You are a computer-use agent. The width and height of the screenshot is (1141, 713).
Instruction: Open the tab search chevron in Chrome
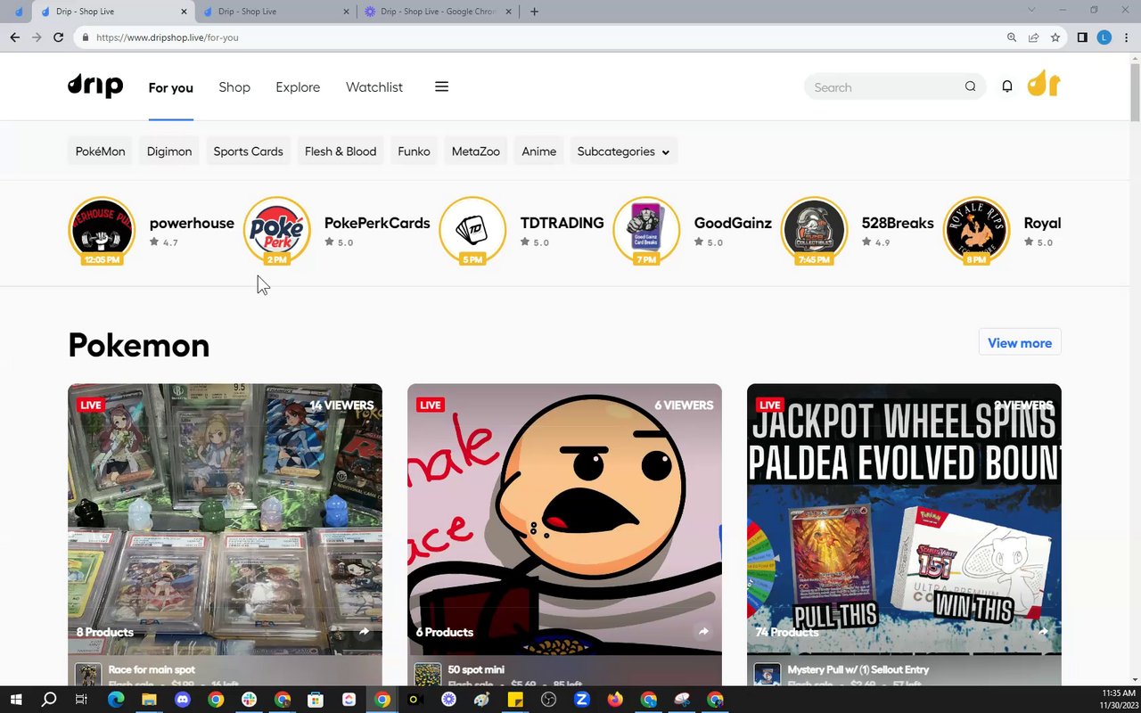1031,11
